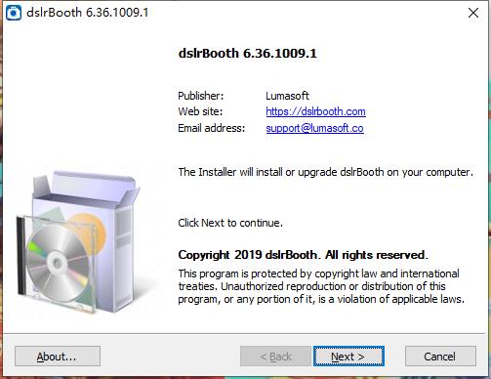
Task: Click the 'Click Next to continue.' text
Action: click(230, 223)
